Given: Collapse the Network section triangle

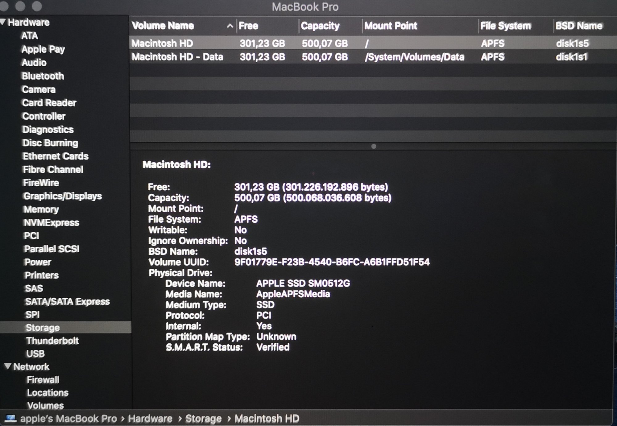Looking at the screenshot, I should tap(8, 366).
